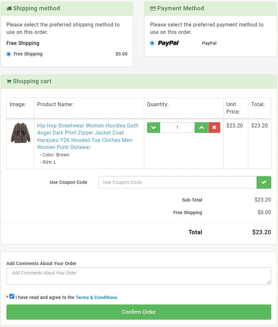Open the Terms & Conditions link
This screenshot has height=327, width=278.
tap(96, 297)
